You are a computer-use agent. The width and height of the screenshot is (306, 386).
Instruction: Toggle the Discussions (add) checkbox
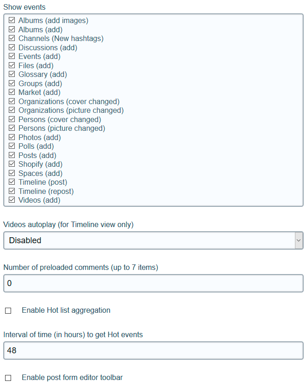(12, 47)
